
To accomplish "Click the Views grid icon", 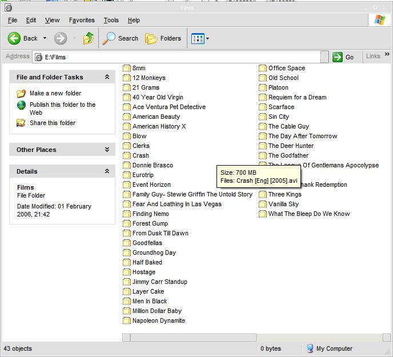I will (198, 39).
